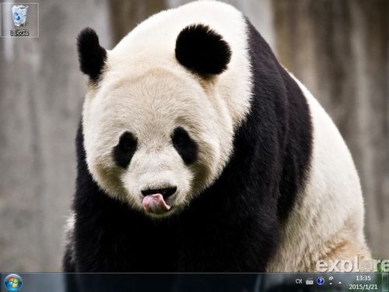Select the Recycle Bin desktop icon

(x=19, y=20)
